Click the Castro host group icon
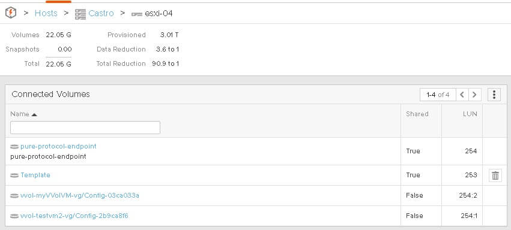This screenshot has height=230, width=511. tap(80, 14)
